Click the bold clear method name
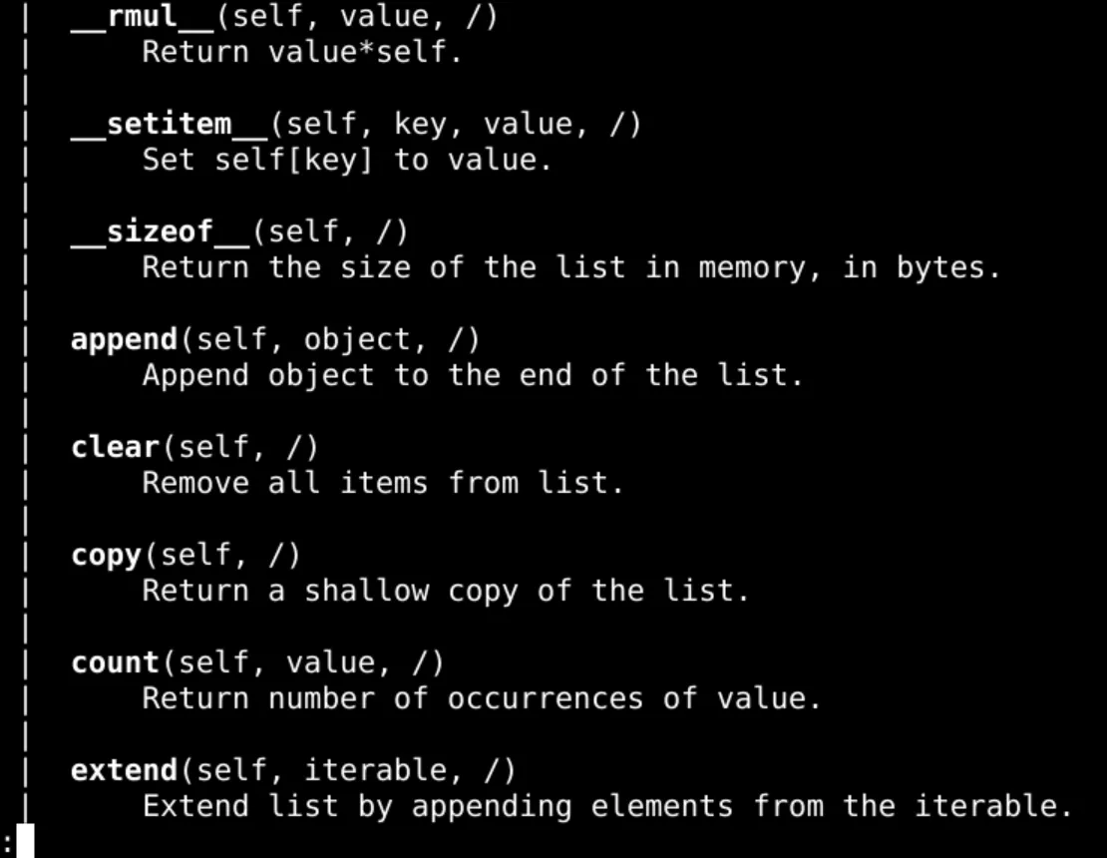Image resolution: width=1107 pixels, height=858 pixels. point(115,447)
